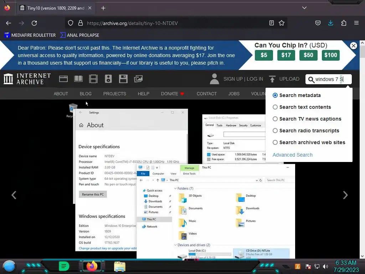Open the Software floppy disk icon
Screen dimensions: 365x274
(123, 79)
